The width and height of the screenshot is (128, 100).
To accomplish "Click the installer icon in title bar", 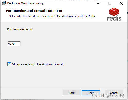I will [4, 3].
